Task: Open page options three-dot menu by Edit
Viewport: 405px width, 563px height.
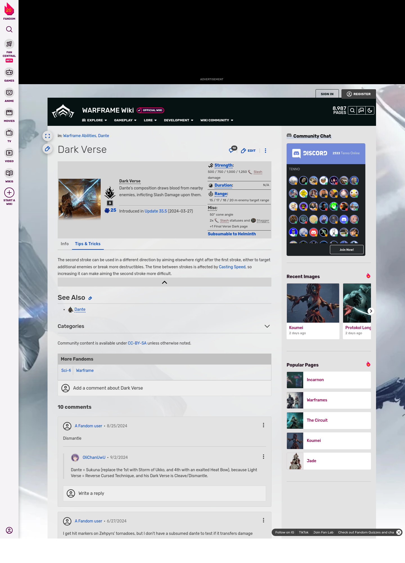Action: (x=265, y=151)
